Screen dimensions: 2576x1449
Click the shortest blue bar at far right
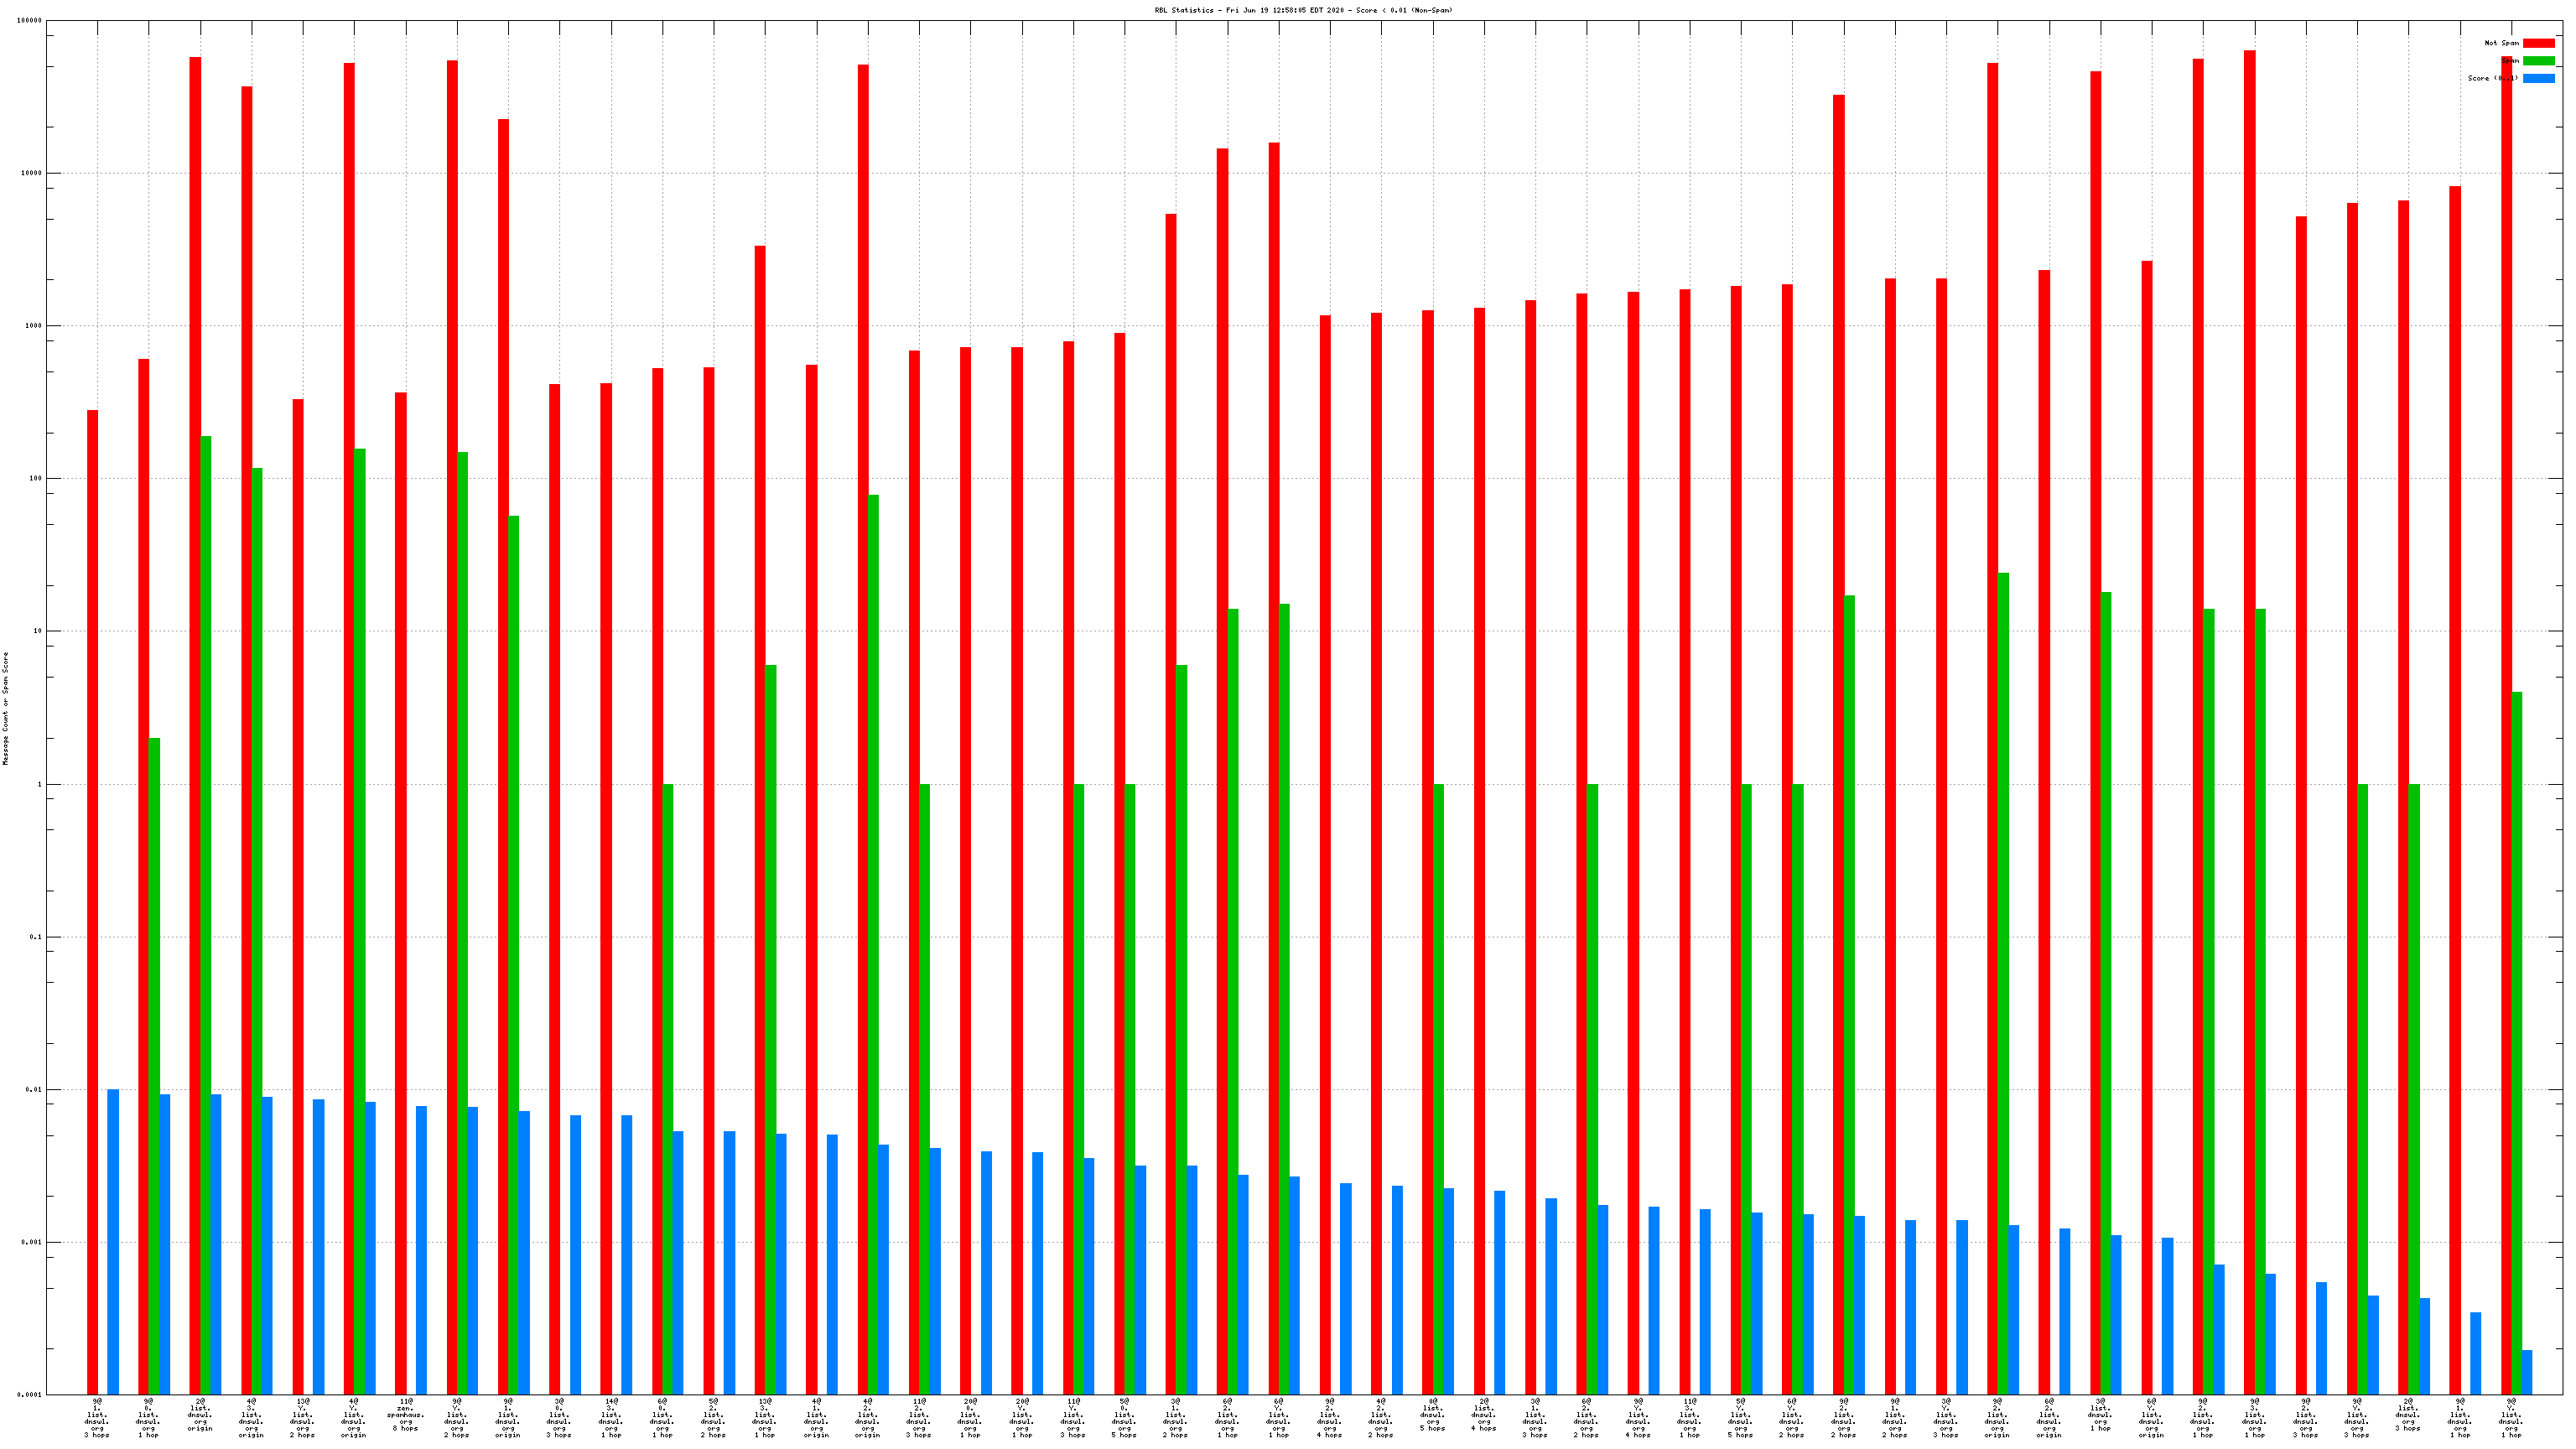[x=2526, y=1372]
